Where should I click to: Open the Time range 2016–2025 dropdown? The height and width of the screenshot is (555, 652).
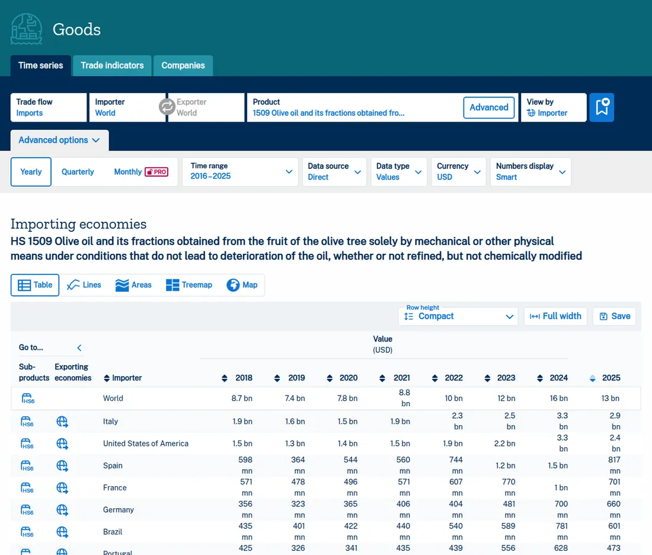click(x=240, y=172)
